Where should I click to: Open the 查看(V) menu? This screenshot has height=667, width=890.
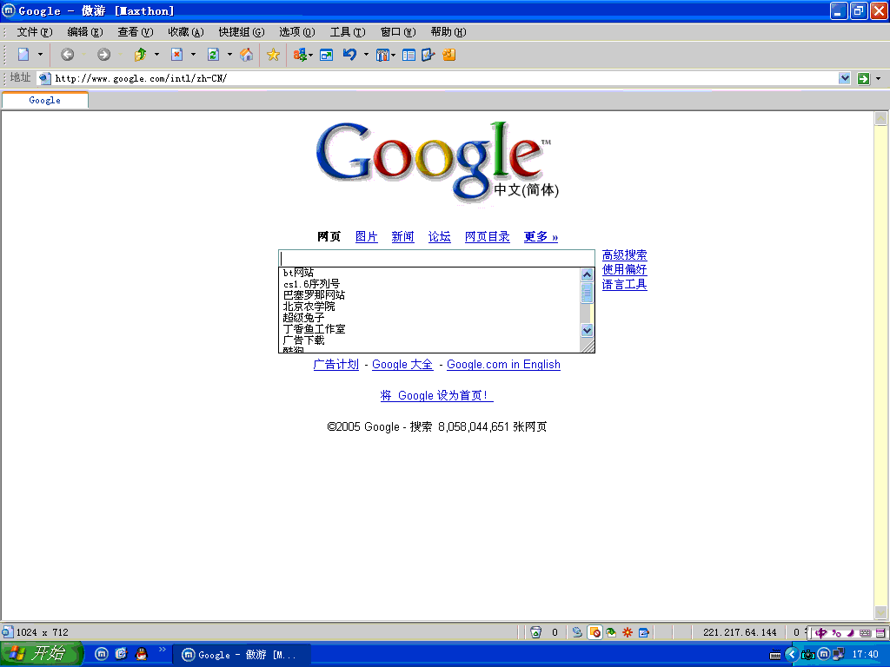pyautogui.click(x=135, y=32)
